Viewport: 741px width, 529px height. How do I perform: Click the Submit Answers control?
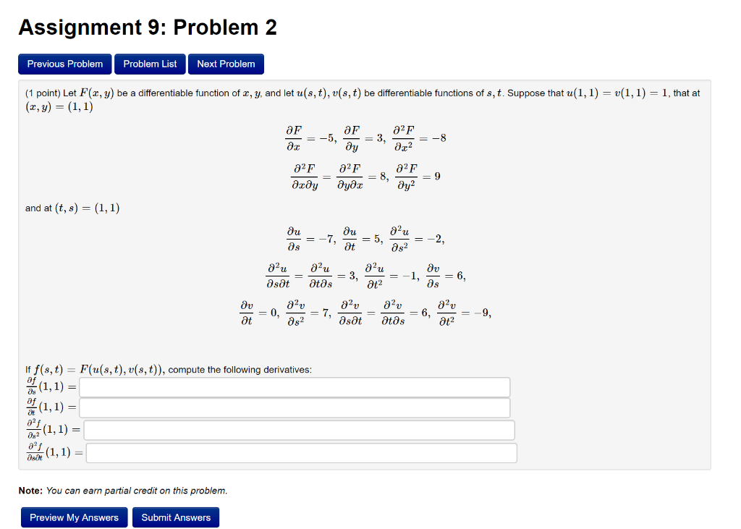point(177,517)
